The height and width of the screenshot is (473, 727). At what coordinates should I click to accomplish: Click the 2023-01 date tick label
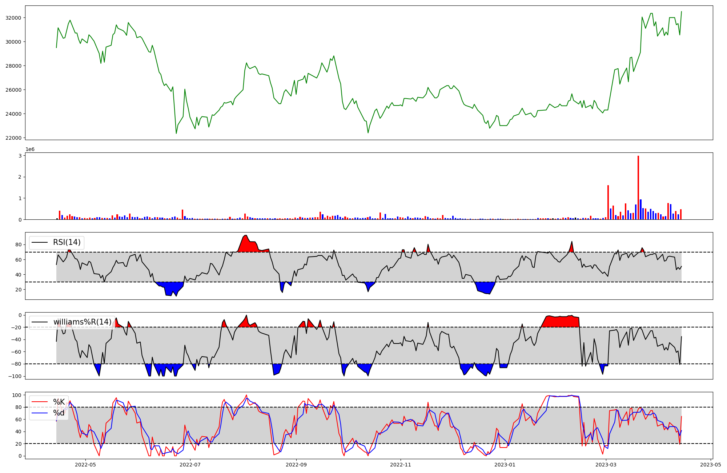tap(505, 465)
